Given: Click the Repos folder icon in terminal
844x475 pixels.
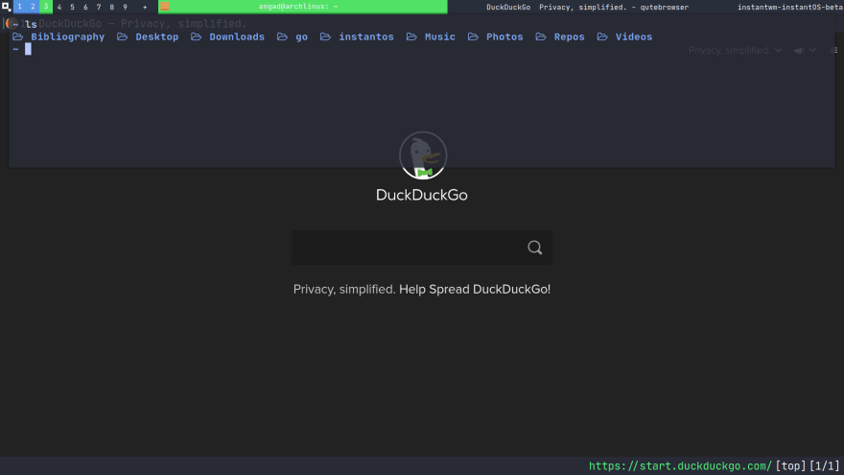Looking at the screenshot, I should point(540,36).
